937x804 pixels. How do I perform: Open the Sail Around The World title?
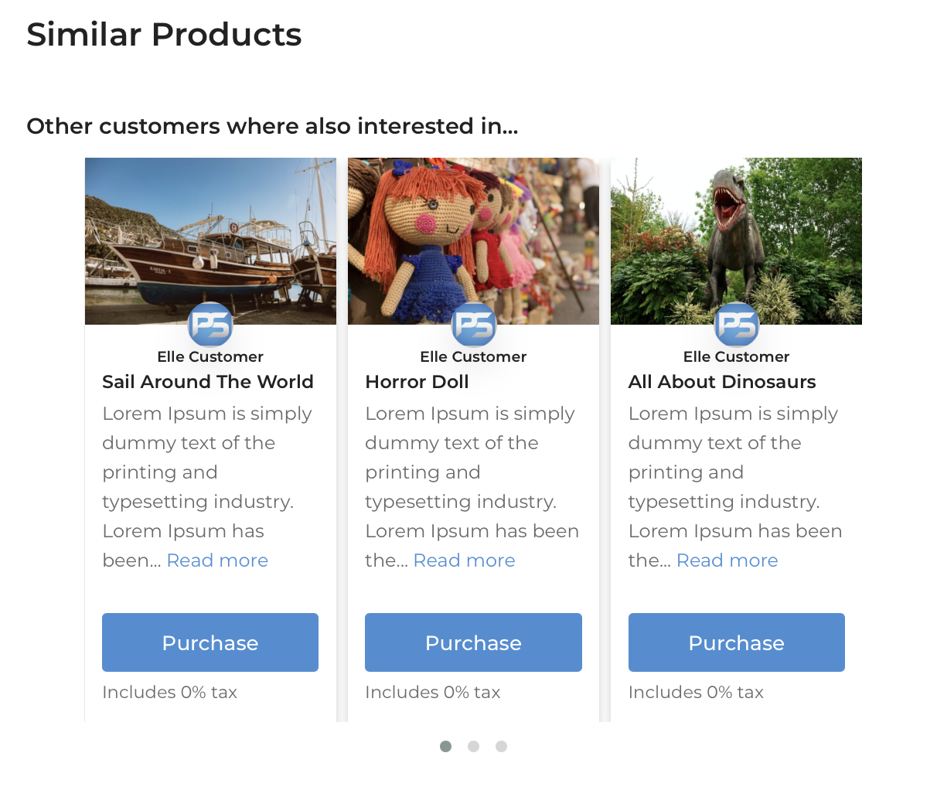(x=208, y=382)
